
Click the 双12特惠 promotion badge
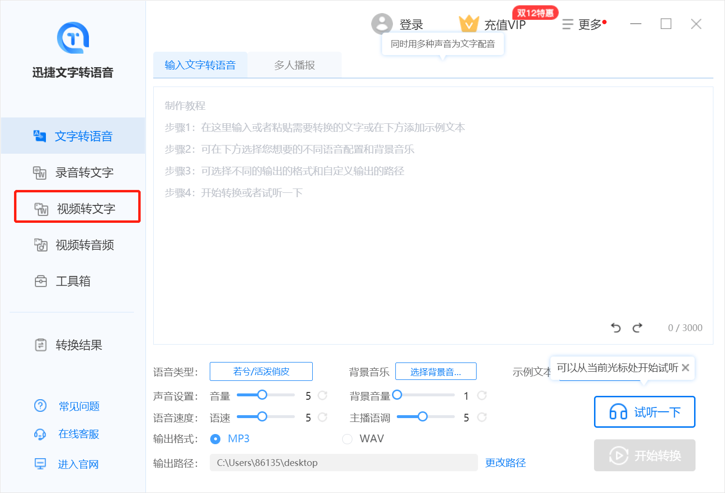pyautogui.click(x=535, y=13)
